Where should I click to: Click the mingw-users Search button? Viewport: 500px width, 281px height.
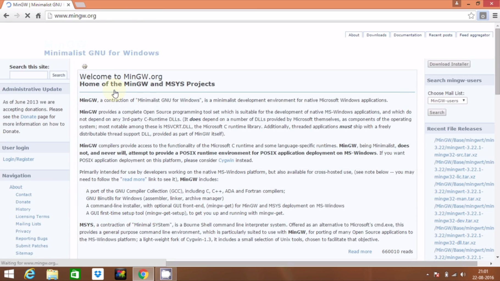coord(437,112)
